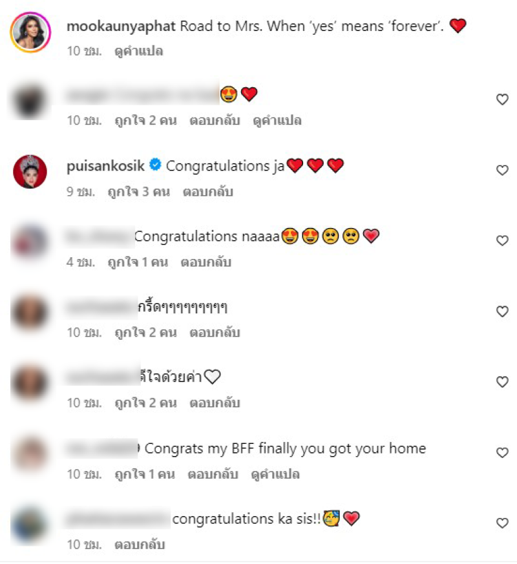Like the puisankosik Congratulations ja comment
Image resolution: width=517 pixels, height=564 pixels.
502,170
